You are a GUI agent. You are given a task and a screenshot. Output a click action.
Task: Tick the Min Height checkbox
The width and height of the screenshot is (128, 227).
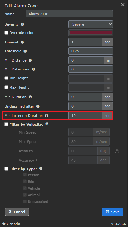click(6, 78)
